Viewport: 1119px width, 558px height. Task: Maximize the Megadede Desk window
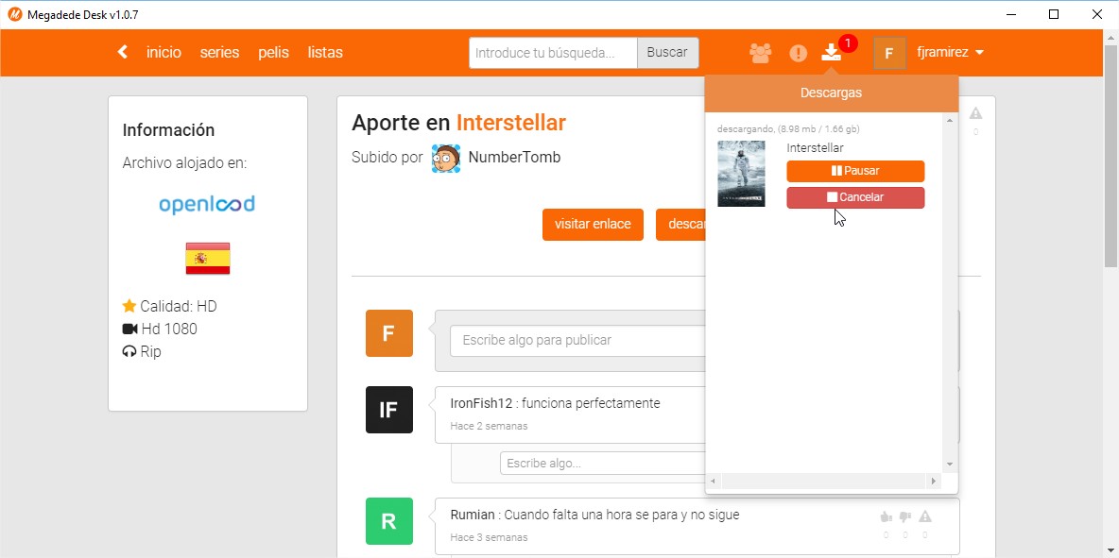(x=1054, y=14)
